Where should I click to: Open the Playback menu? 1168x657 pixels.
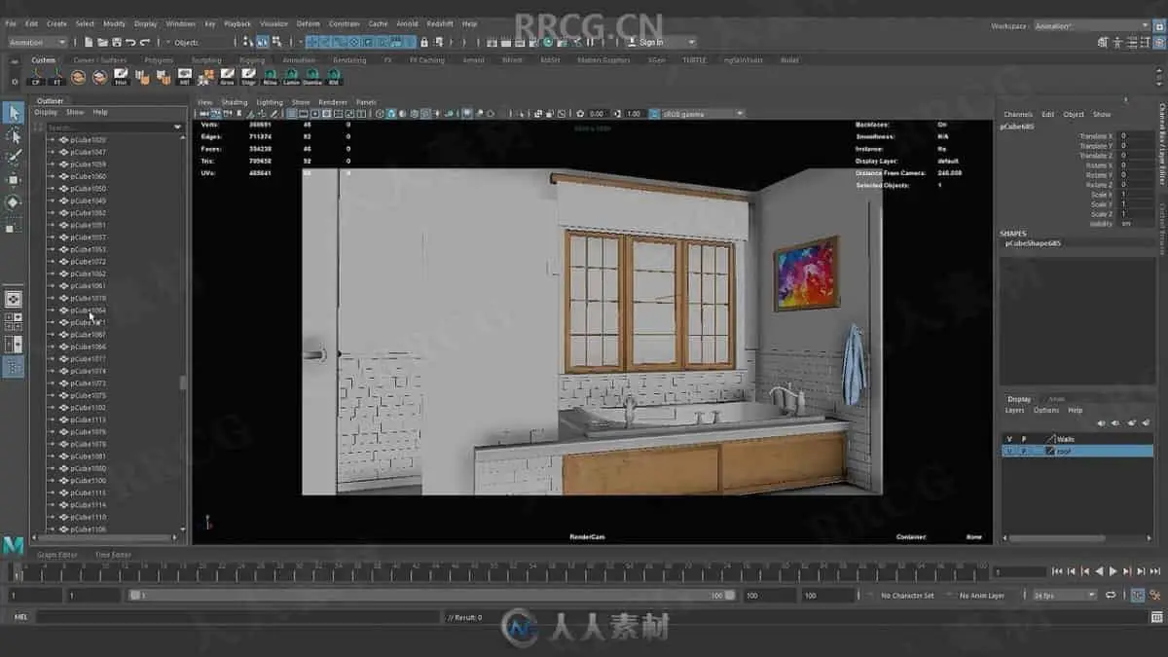click(x=237, y=23)
